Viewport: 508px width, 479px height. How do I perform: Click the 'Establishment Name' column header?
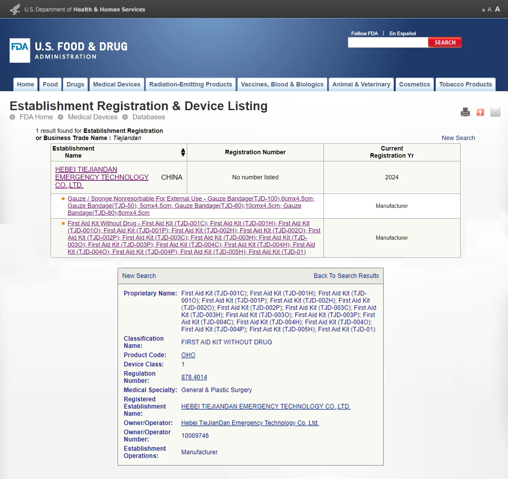[119, 152]
